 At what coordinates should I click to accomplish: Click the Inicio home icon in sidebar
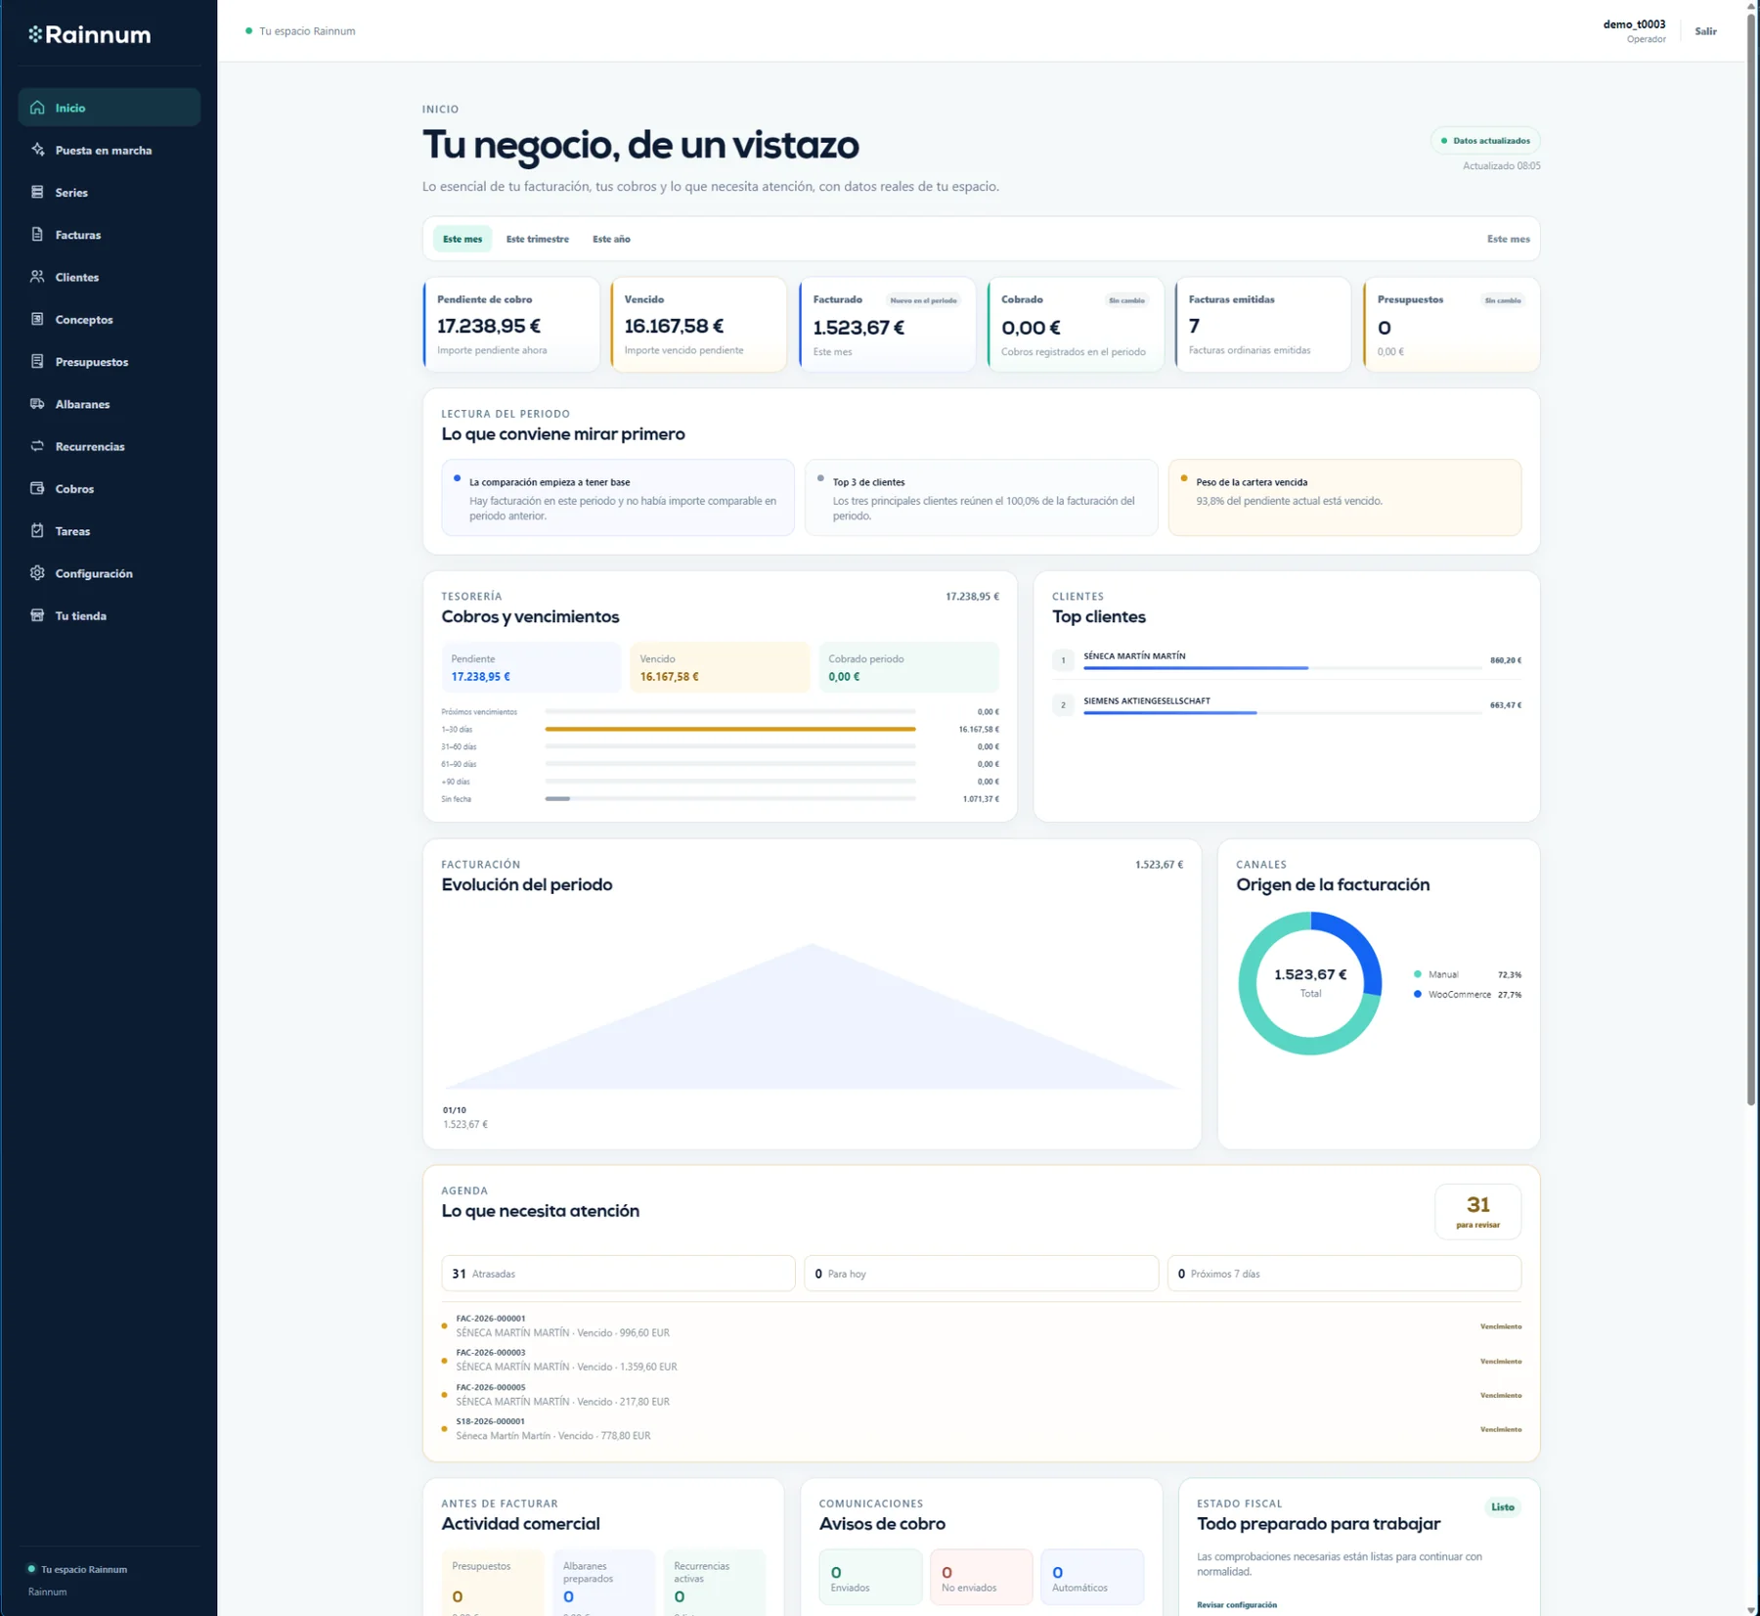click(x=37, y=108)
